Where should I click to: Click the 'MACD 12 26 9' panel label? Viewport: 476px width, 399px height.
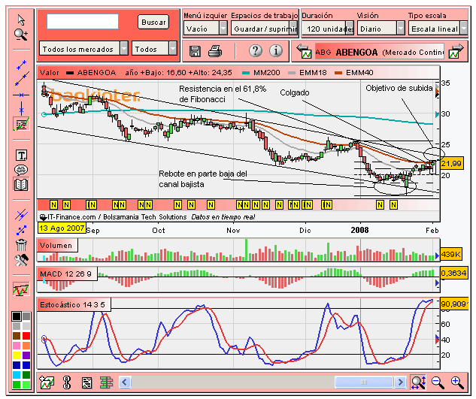click(x=67, y=274)
